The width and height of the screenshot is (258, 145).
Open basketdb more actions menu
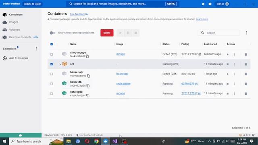click(234, 84)
